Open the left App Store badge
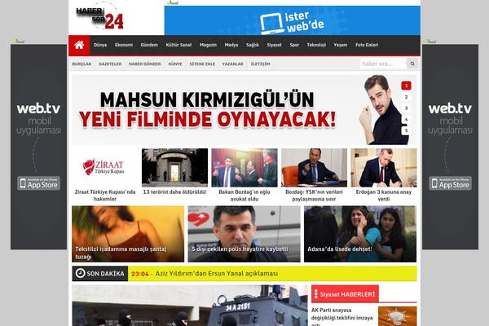The height and width of the screenshot is (326, 489). pyautogui.click(x=38, y=183)
